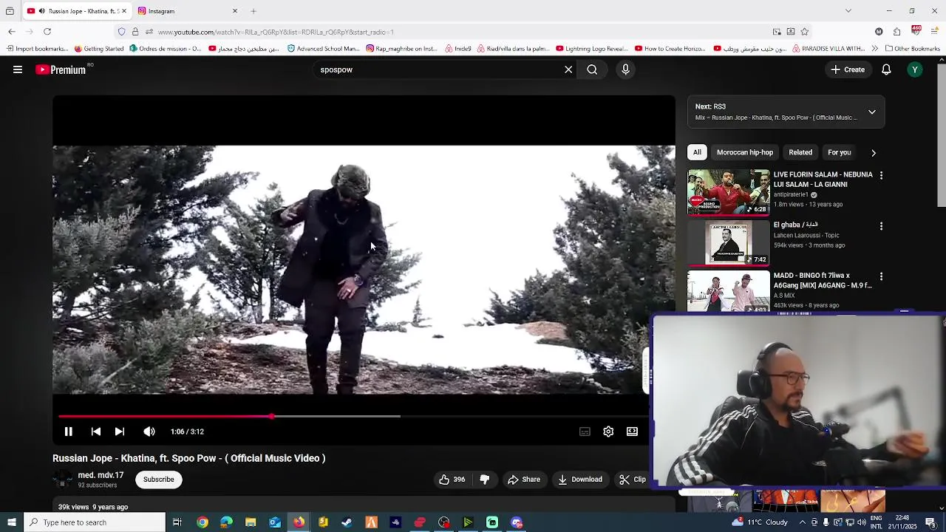Close the Instagram tab
946x532 pixels.
click(235, 11)
